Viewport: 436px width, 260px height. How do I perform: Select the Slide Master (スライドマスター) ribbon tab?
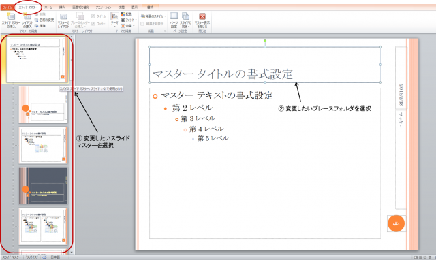point(28,7)
